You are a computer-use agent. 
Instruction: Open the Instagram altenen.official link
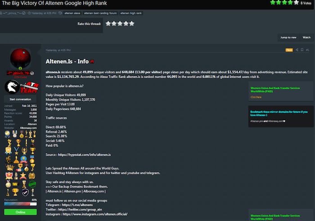click(x=95, y=214)
